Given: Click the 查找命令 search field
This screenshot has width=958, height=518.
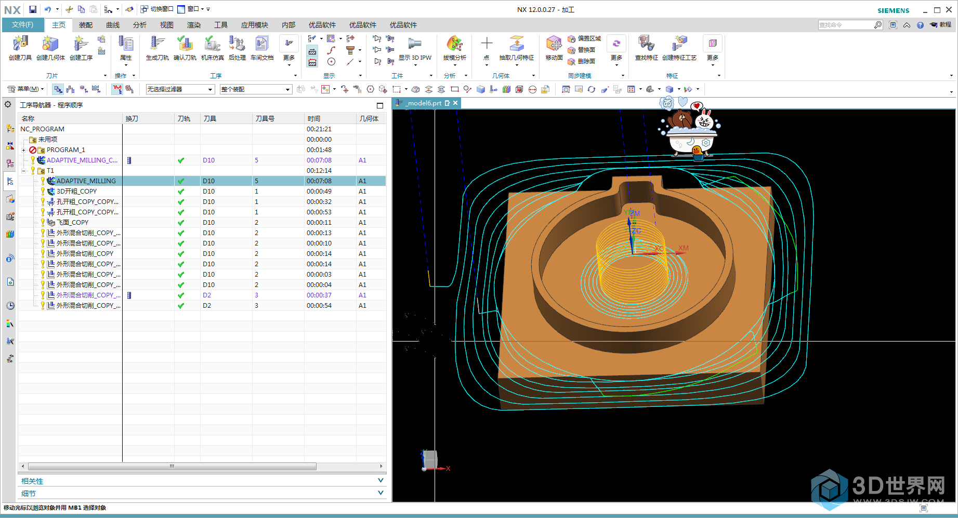Looking at the screenshot, I should point(846,25).
